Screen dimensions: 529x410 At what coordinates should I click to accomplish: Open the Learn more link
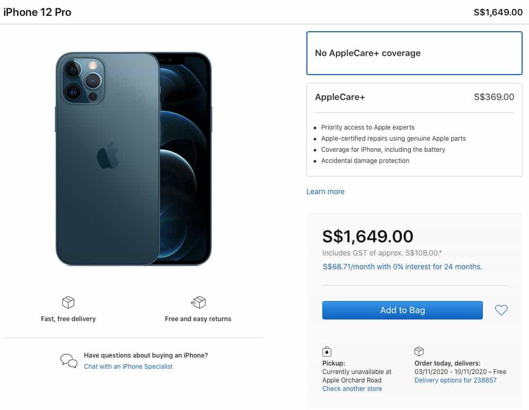pyautogui.click(x=325, y=192)
